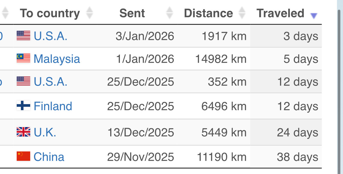This screenshot has width=343, height=174.
Task: Click the To country column header
Action: (x=50, y=13)
